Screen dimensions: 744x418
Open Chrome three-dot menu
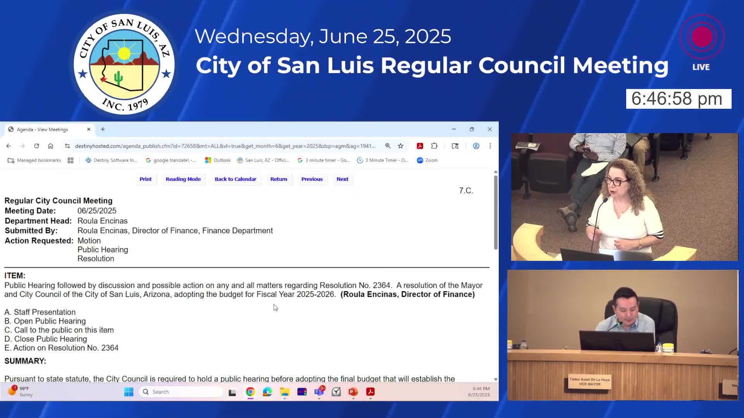coord(490,146)
